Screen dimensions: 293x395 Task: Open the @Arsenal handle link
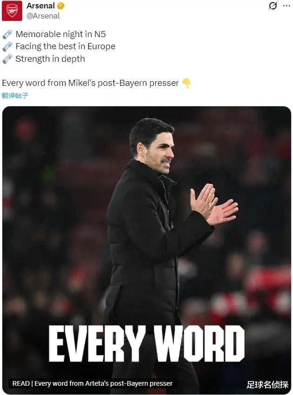43,16
